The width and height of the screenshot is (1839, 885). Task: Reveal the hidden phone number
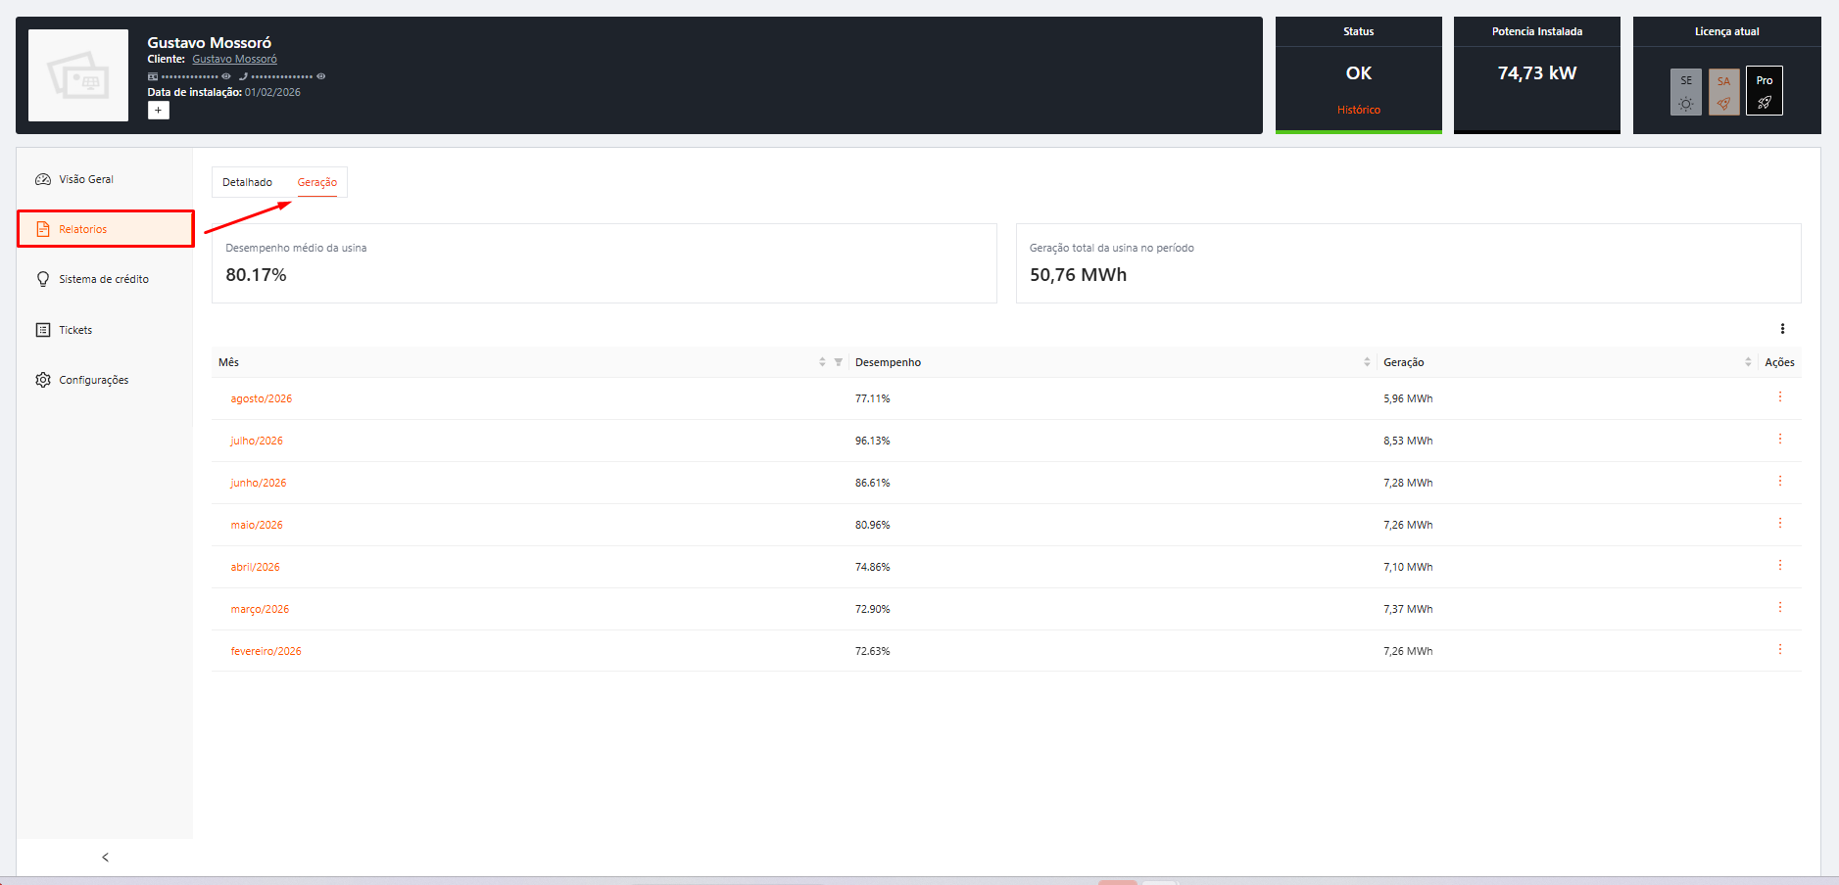point(320,76)
